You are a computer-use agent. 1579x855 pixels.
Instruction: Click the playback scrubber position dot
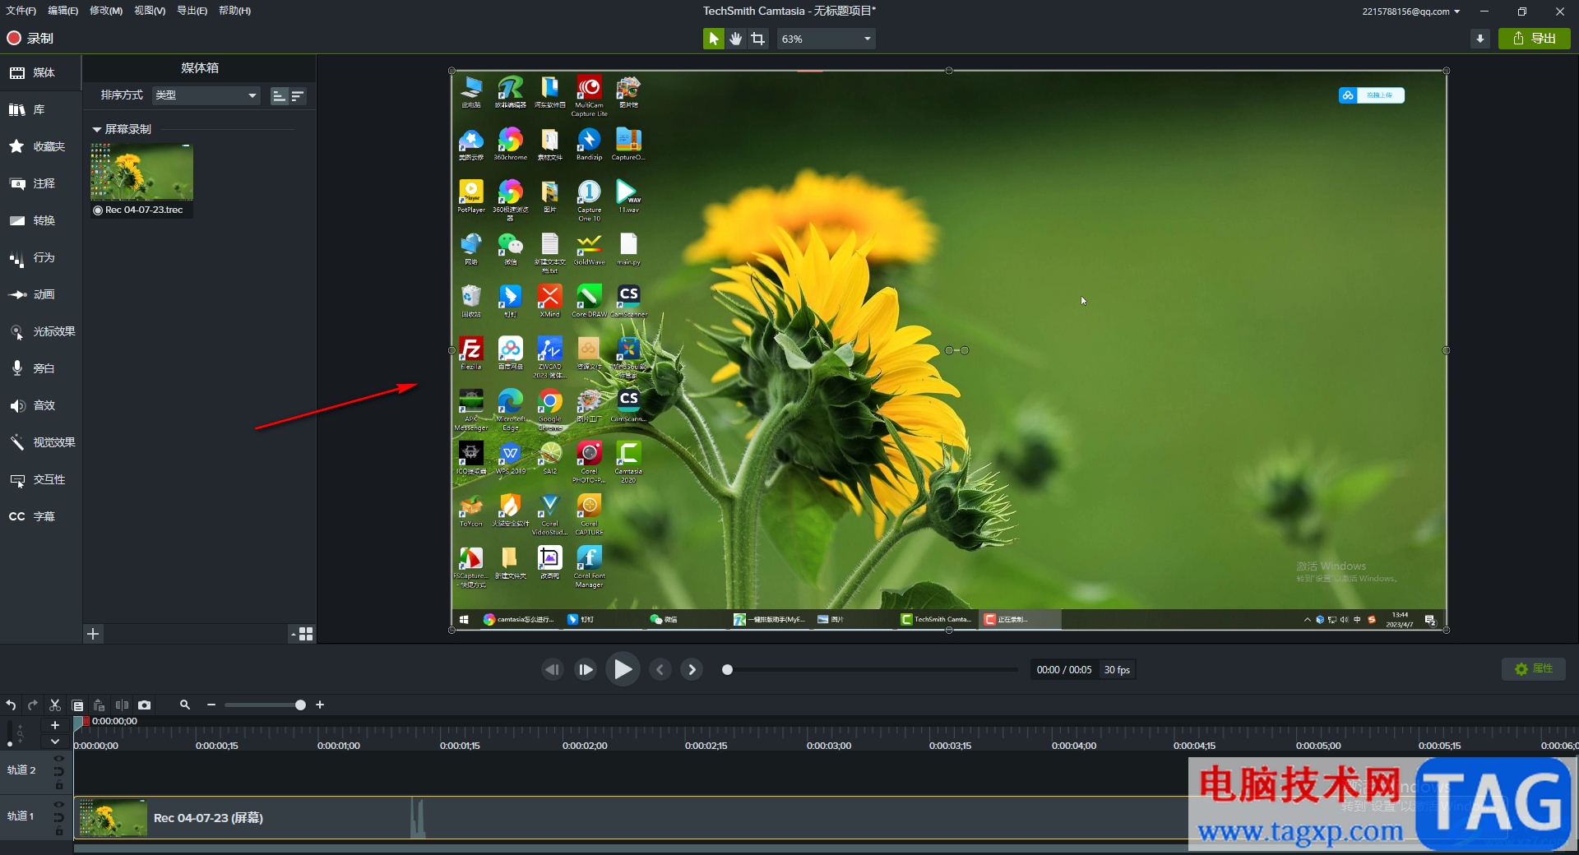point(727,669)
